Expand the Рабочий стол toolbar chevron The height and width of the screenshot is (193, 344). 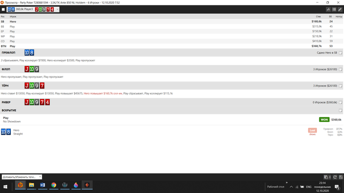tap(287, 183)
